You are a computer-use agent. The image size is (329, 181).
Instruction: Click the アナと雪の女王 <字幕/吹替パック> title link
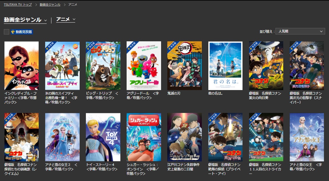(x=306, y=167)
